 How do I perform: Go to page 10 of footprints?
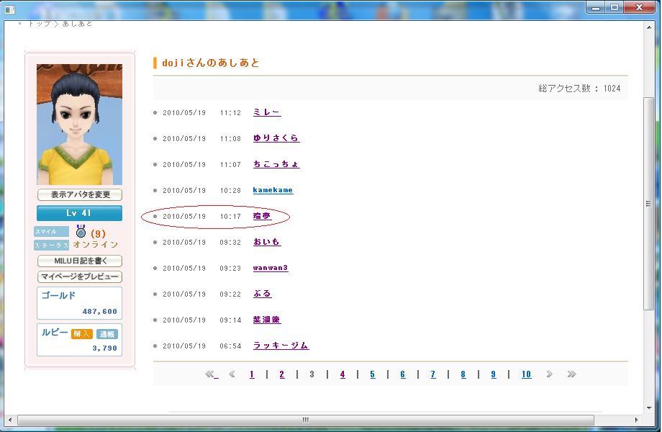pyautogui.click(x=526, y=374)
